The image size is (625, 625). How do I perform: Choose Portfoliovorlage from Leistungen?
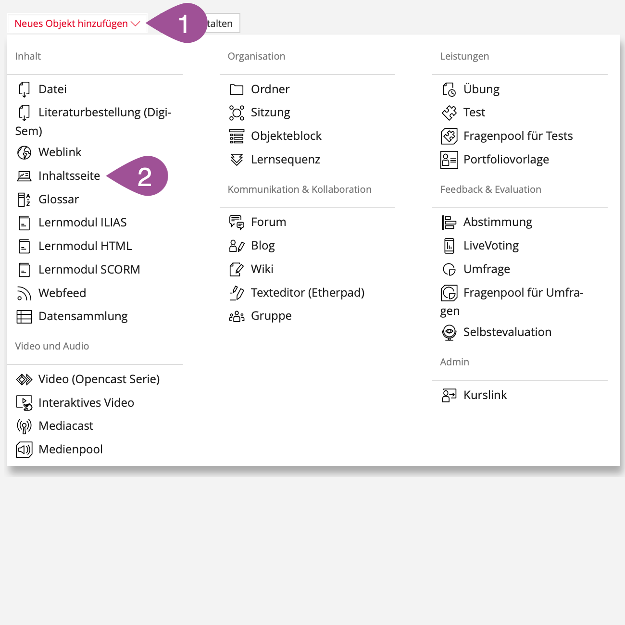[506, 160]
